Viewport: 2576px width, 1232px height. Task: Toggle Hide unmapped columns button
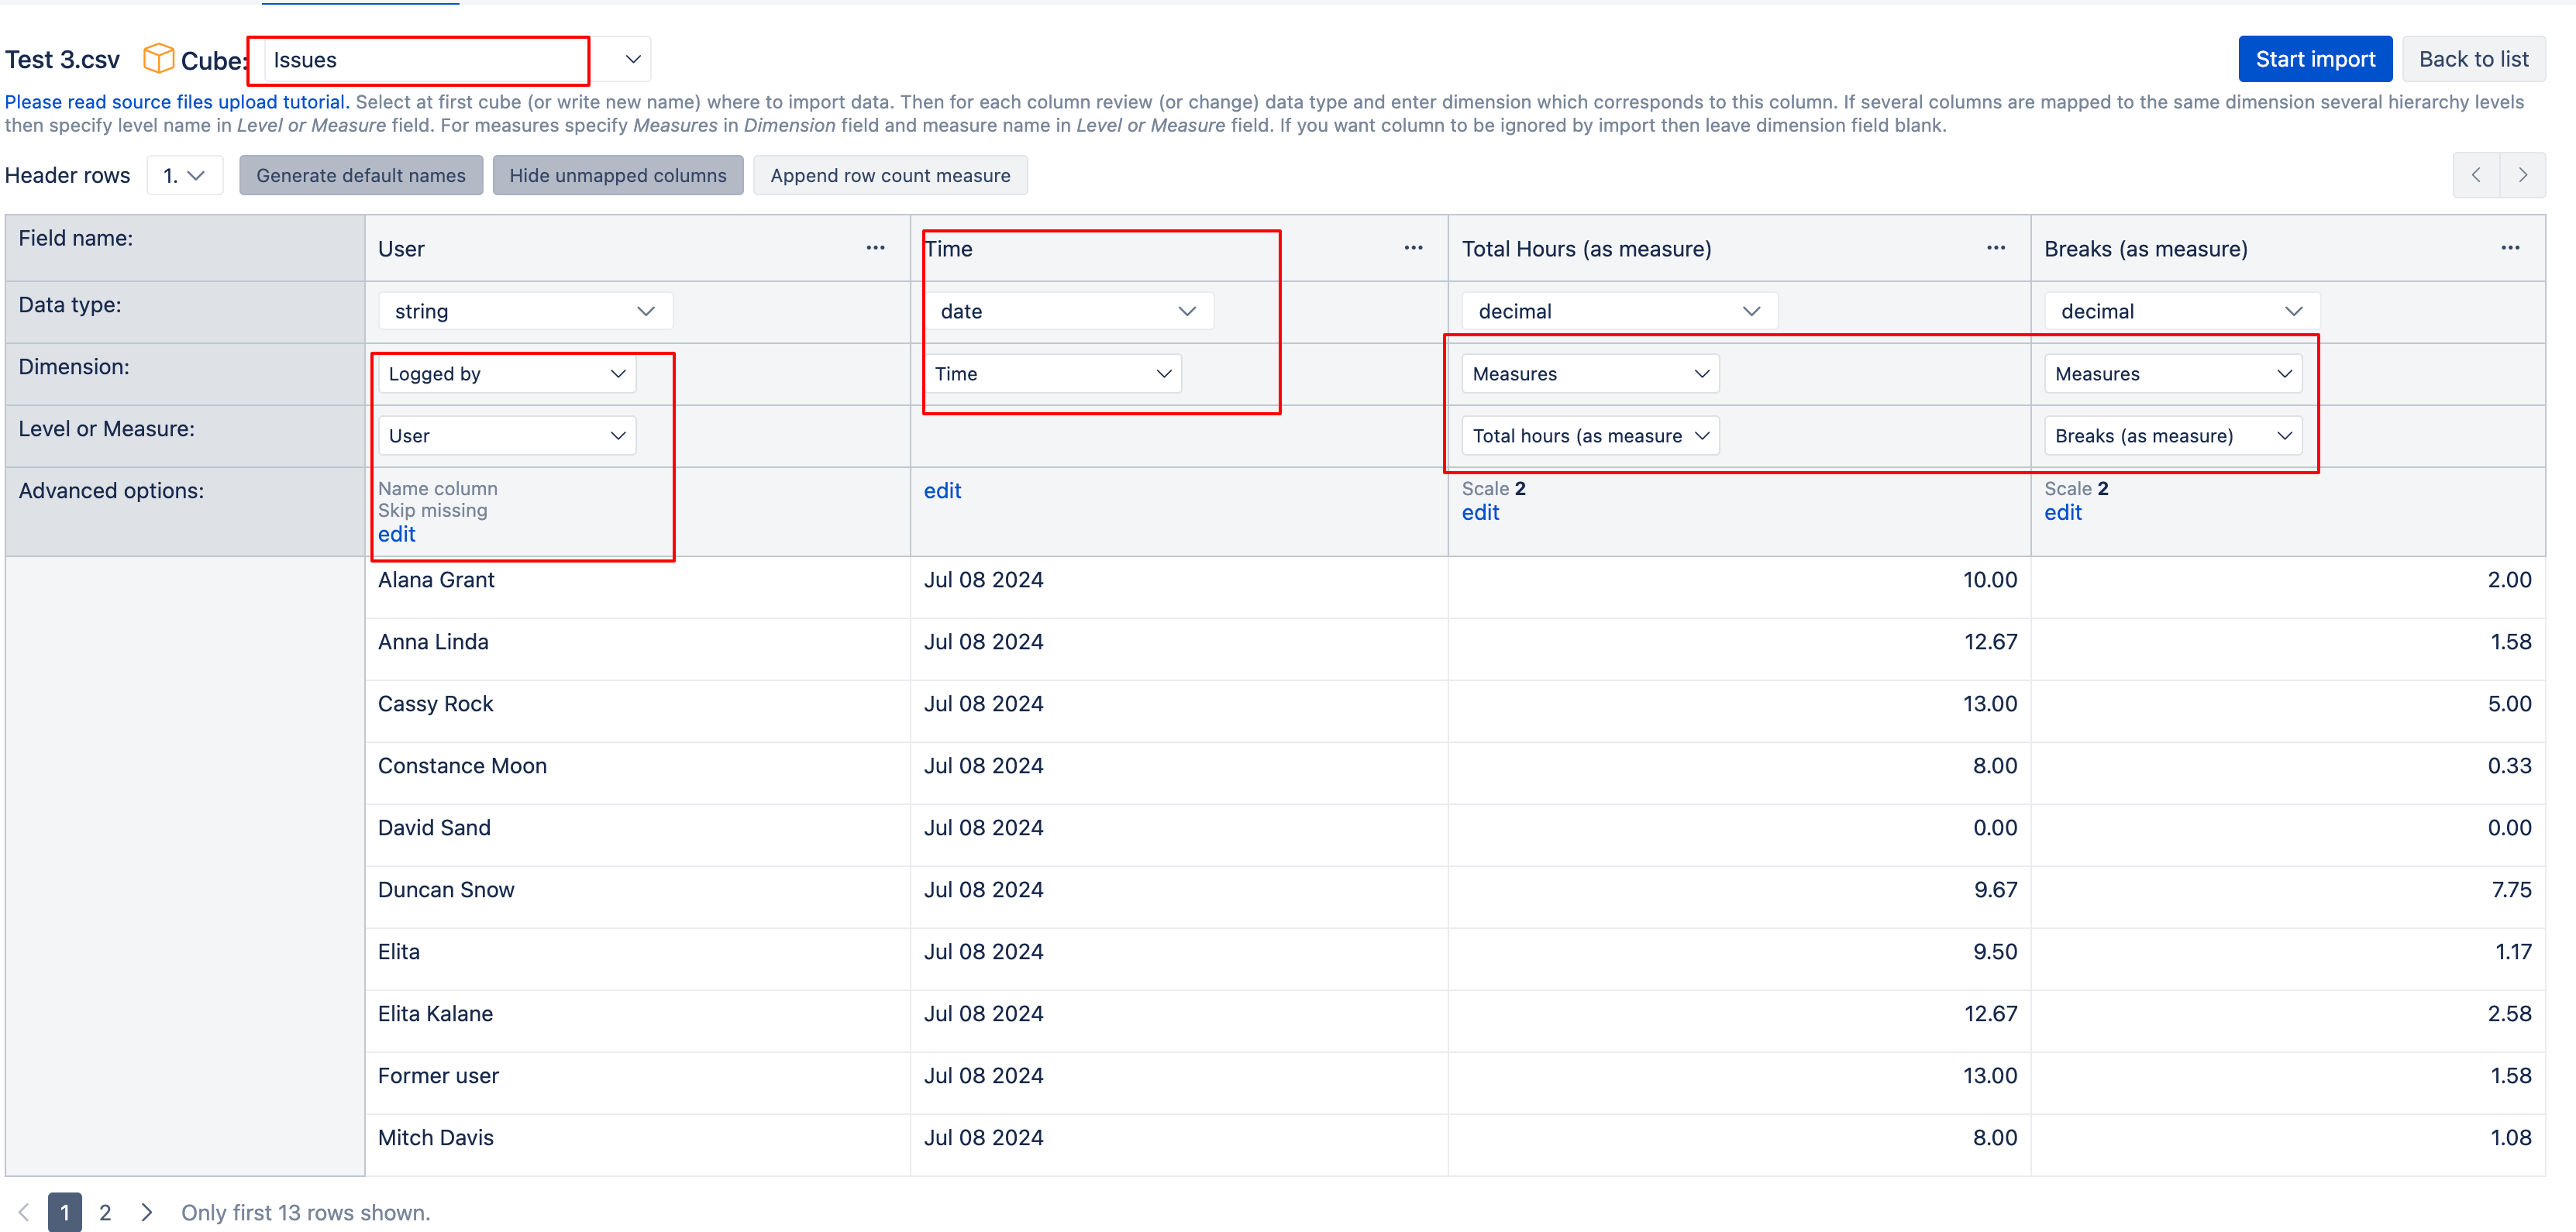618,175
